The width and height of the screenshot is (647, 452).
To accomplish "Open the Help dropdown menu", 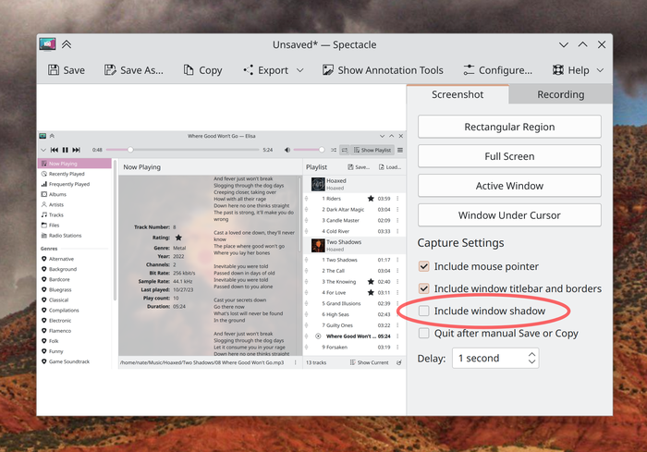I will coord(578,70).
